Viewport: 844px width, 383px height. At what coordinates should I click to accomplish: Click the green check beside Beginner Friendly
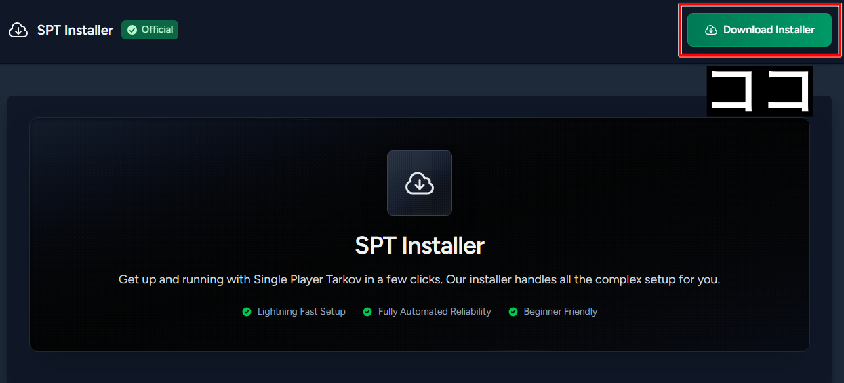pyautogui.click(x=513, y=312)
